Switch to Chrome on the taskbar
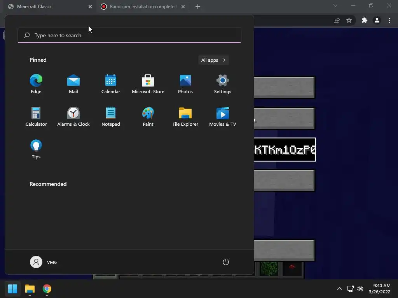Viewport: 398px width, 298px height. [47, 289]
